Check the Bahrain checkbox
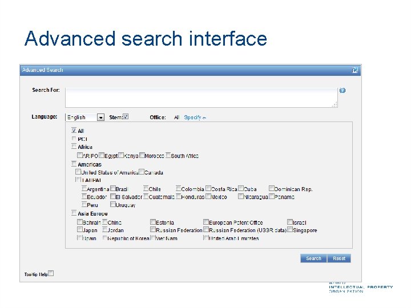The width and height of the screenshot is (411, 308). click(80, 222)
